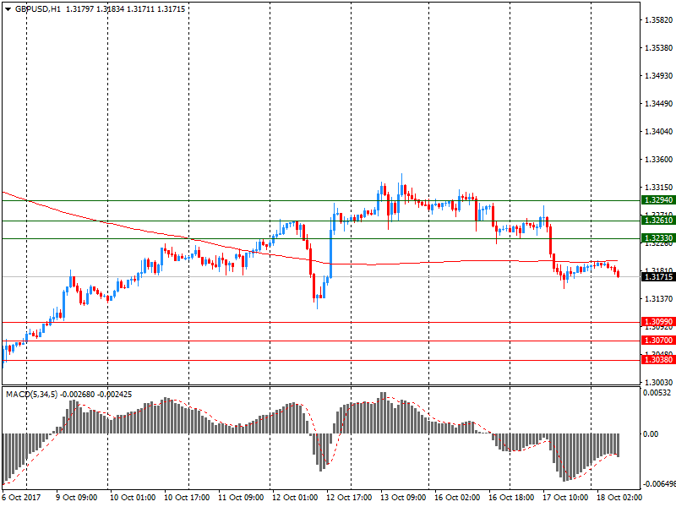Select the 1.32940 green resistance level label
The image size is (676, 507).
tap(658, 200)
